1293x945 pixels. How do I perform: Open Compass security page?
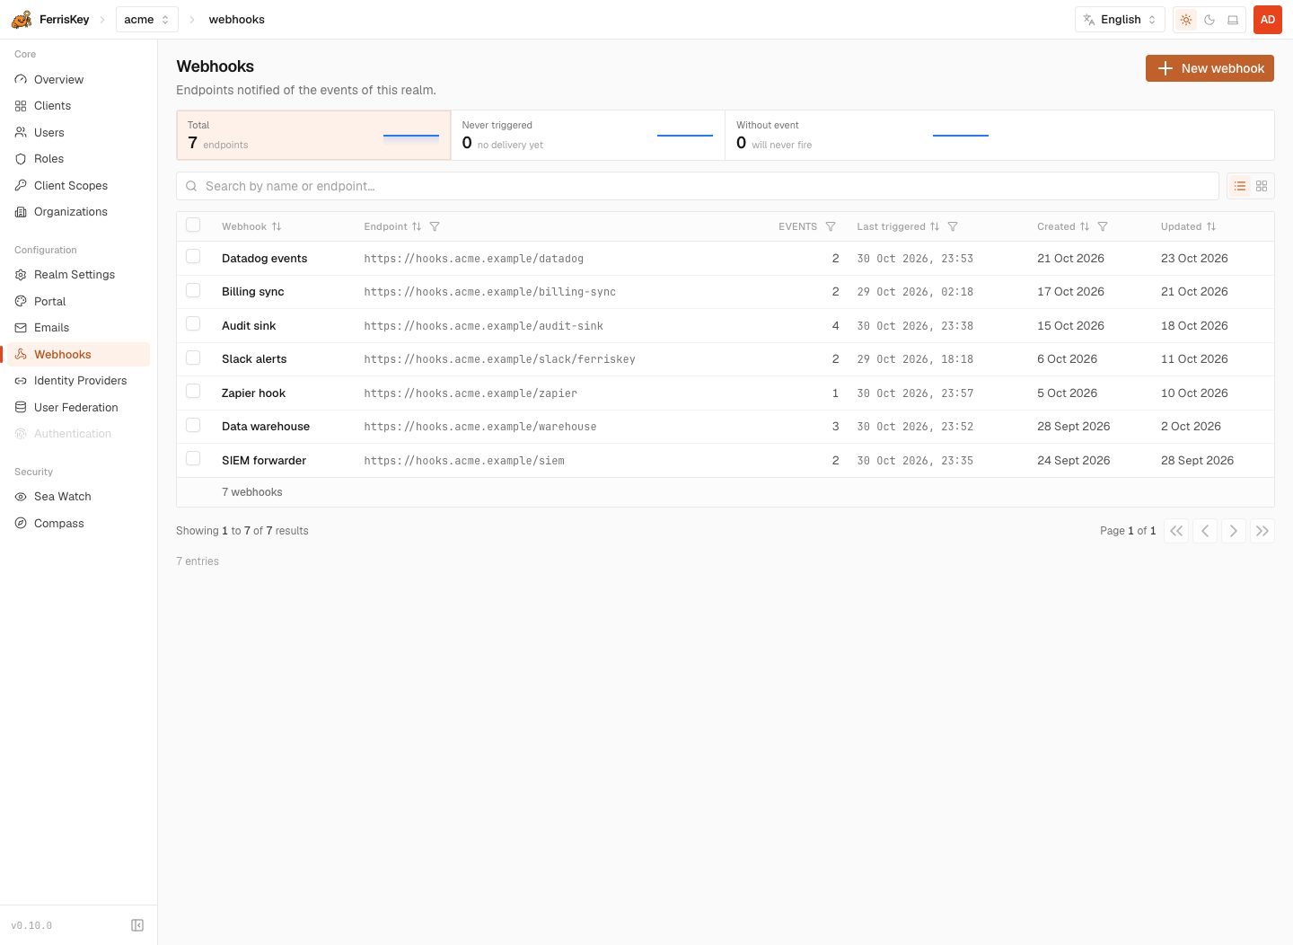point(79,524)
